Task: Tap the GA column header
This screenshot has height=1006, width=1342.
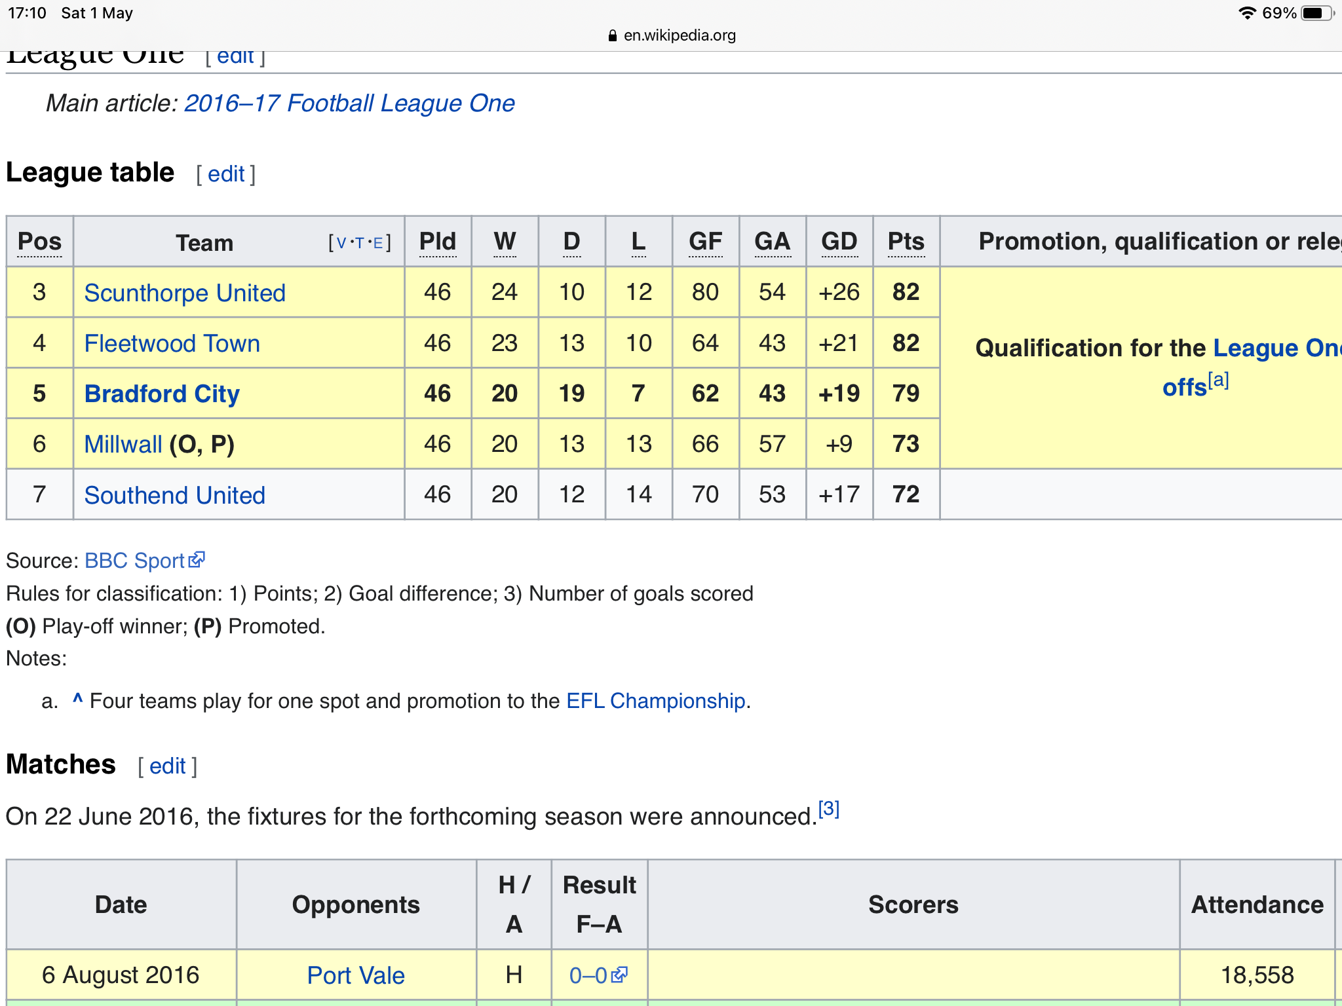Action: point(773,242)
